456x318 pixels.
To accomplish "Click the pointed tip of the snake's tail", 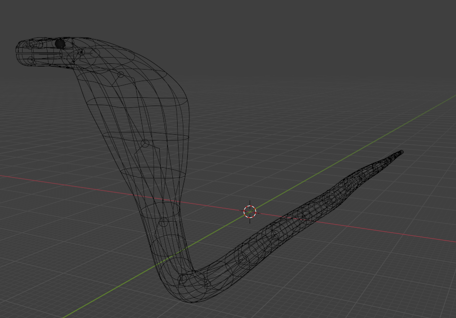I will click(x=401, y=153).
